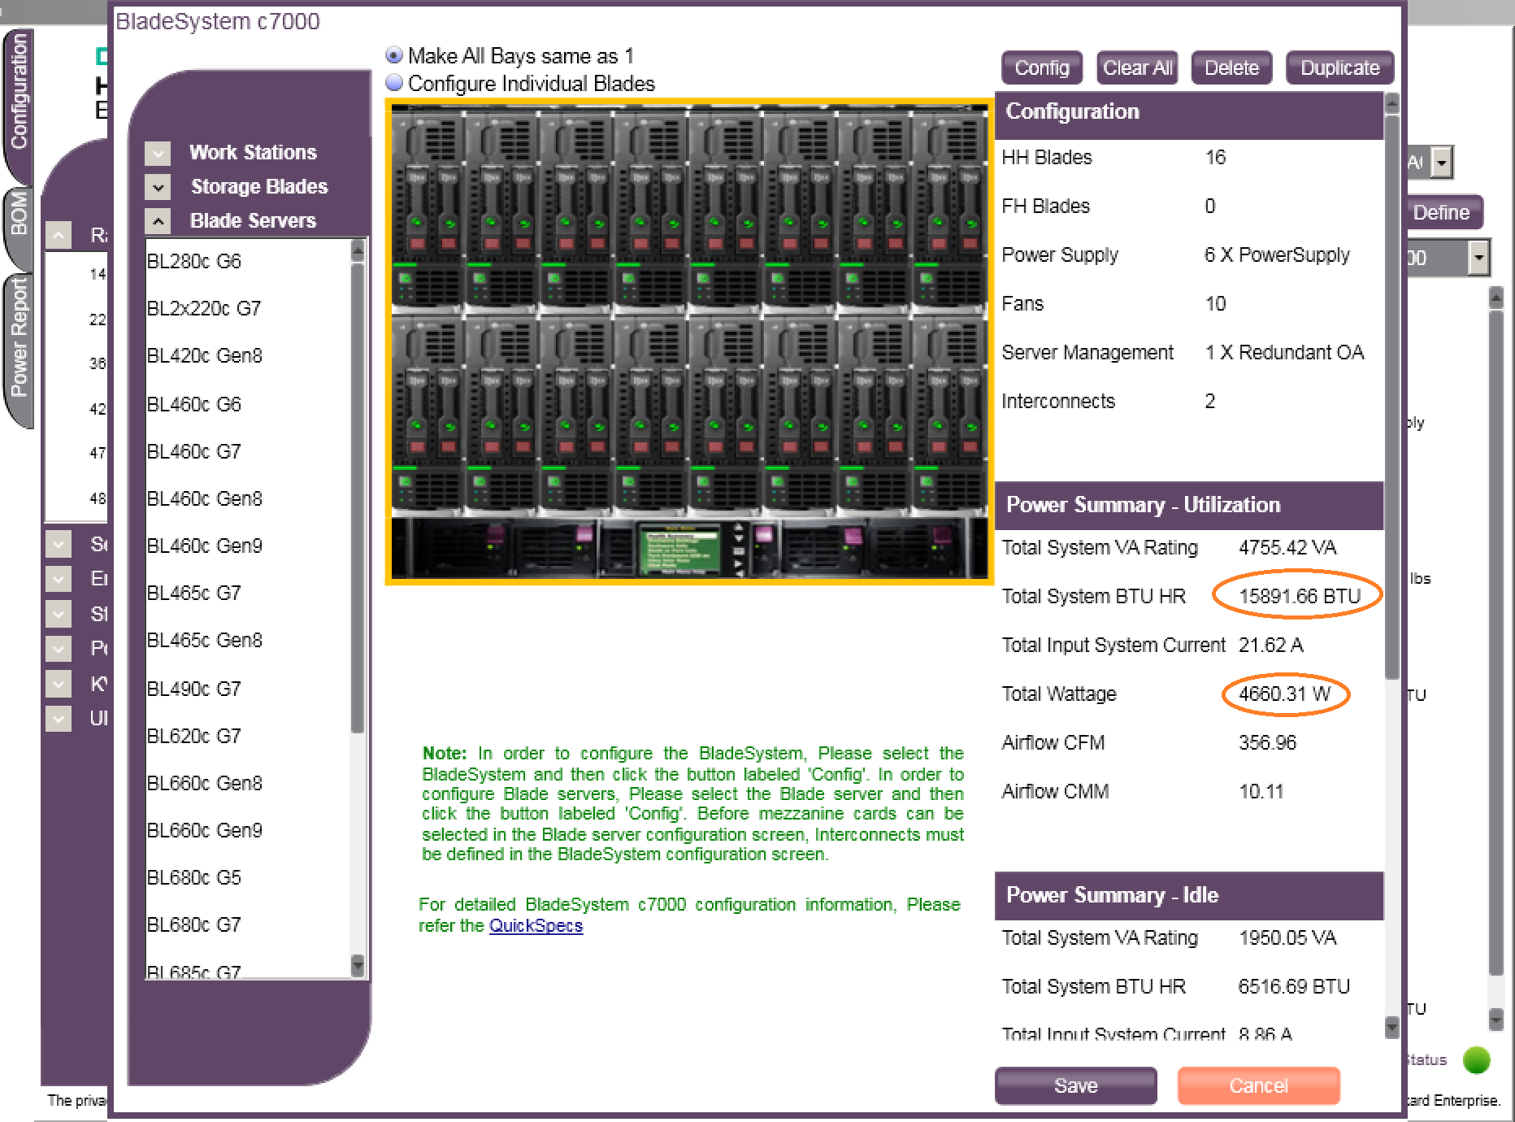Click the green status indicator in background window

click(x=1476, y=1060)
